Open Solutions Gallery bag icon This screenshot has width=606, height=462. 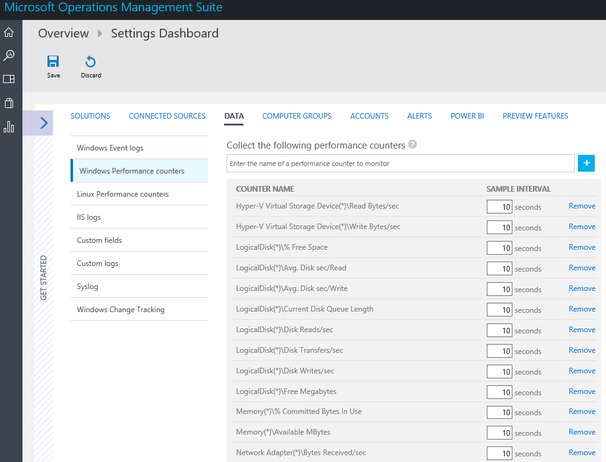[x=9, y=103]
